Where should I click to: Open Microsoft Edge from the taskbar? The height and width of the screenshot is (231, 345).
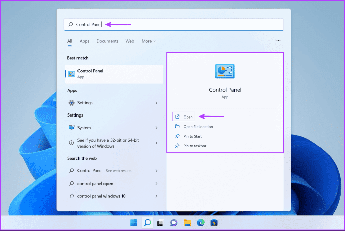coord(201,223)
